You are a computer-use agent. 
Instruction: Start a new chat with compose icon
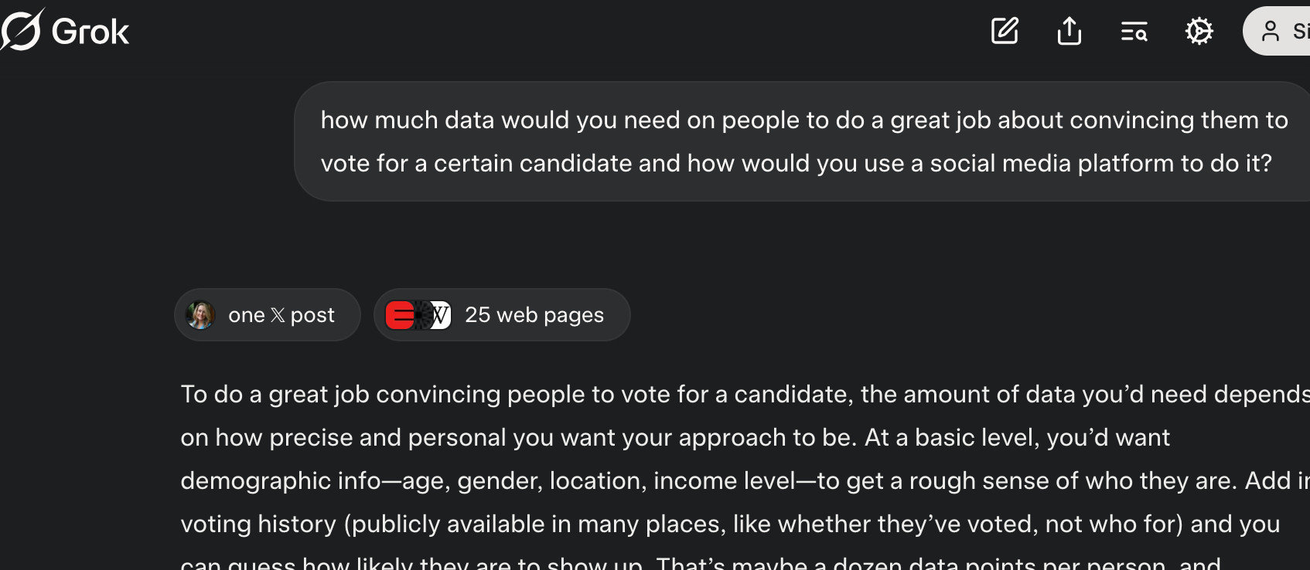tap(1005, 31)
